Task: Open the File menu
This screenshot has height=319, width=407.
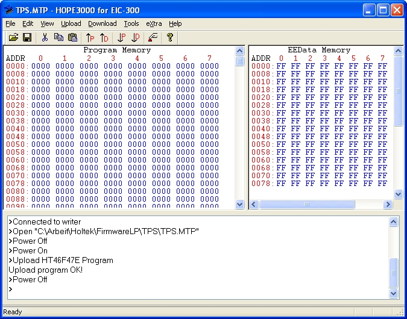Action: [10, 23]
